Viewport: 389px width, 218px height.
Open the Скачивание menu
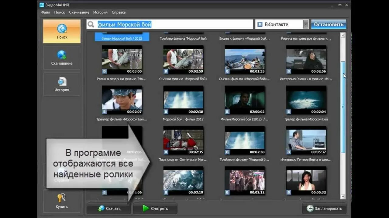(x=79, y=12)
